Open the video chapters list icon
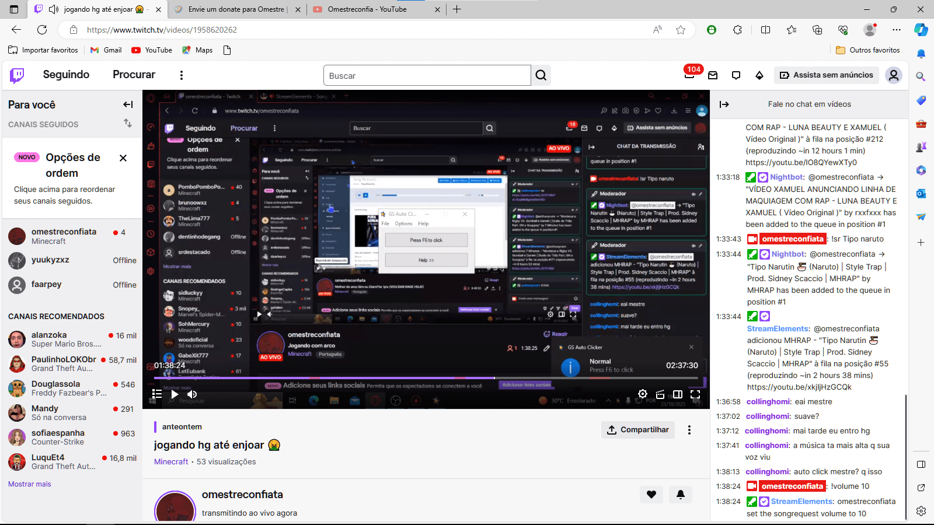The height and width of the screenshot is (525, 934). (156, 394)
